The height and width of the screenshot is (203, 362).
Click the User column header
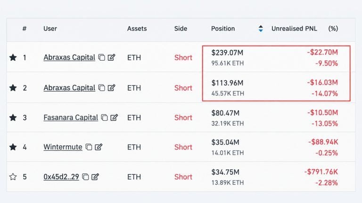(50, 29)
